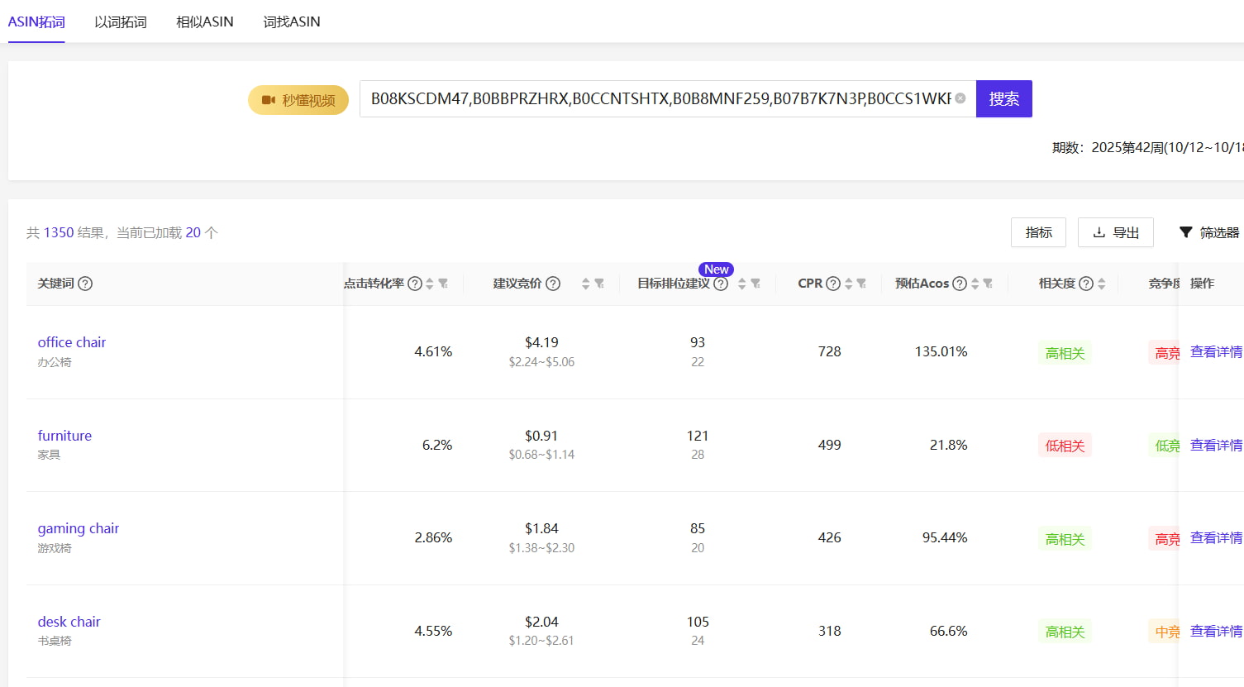The height and width of the screenshot is (687, 1244).
Task: Click help icon beside 预估Acos header
Action: (959, 284)
